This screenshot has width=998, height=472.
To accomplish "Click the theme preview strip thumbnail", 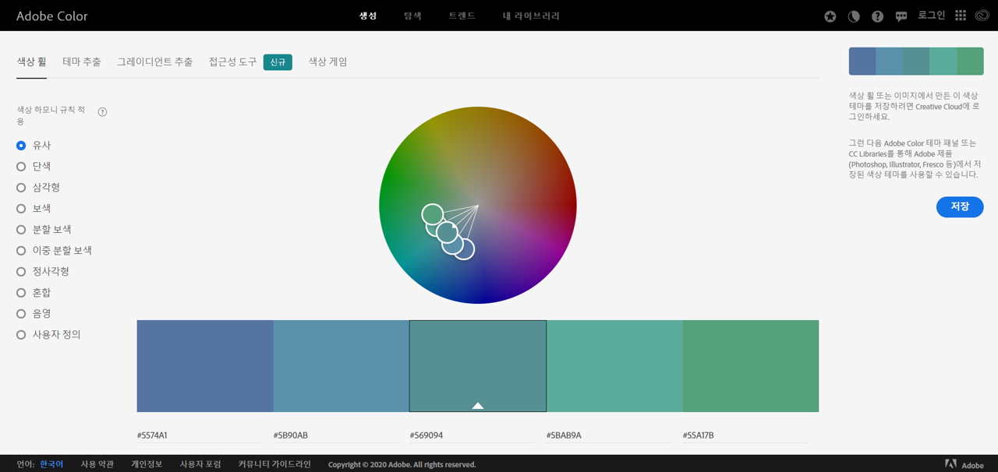I will pyautogui.click(x=916, y=62).
